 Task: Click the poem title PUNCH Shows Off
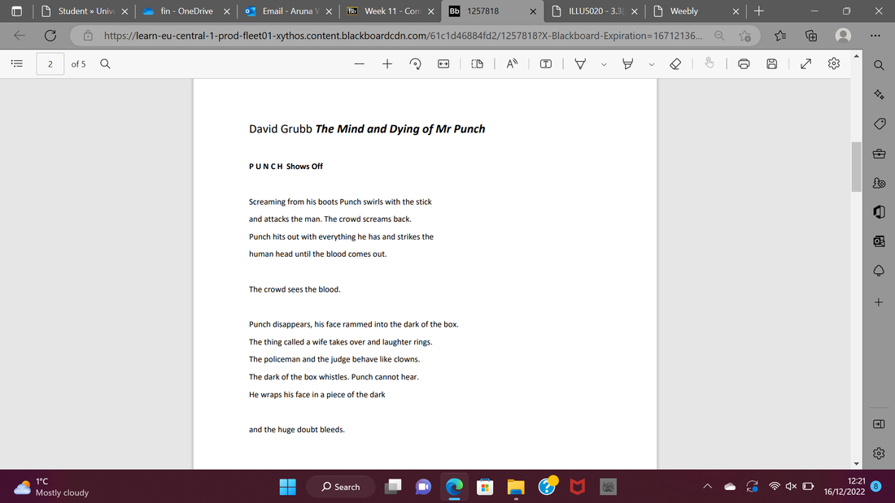click(286, 167)
